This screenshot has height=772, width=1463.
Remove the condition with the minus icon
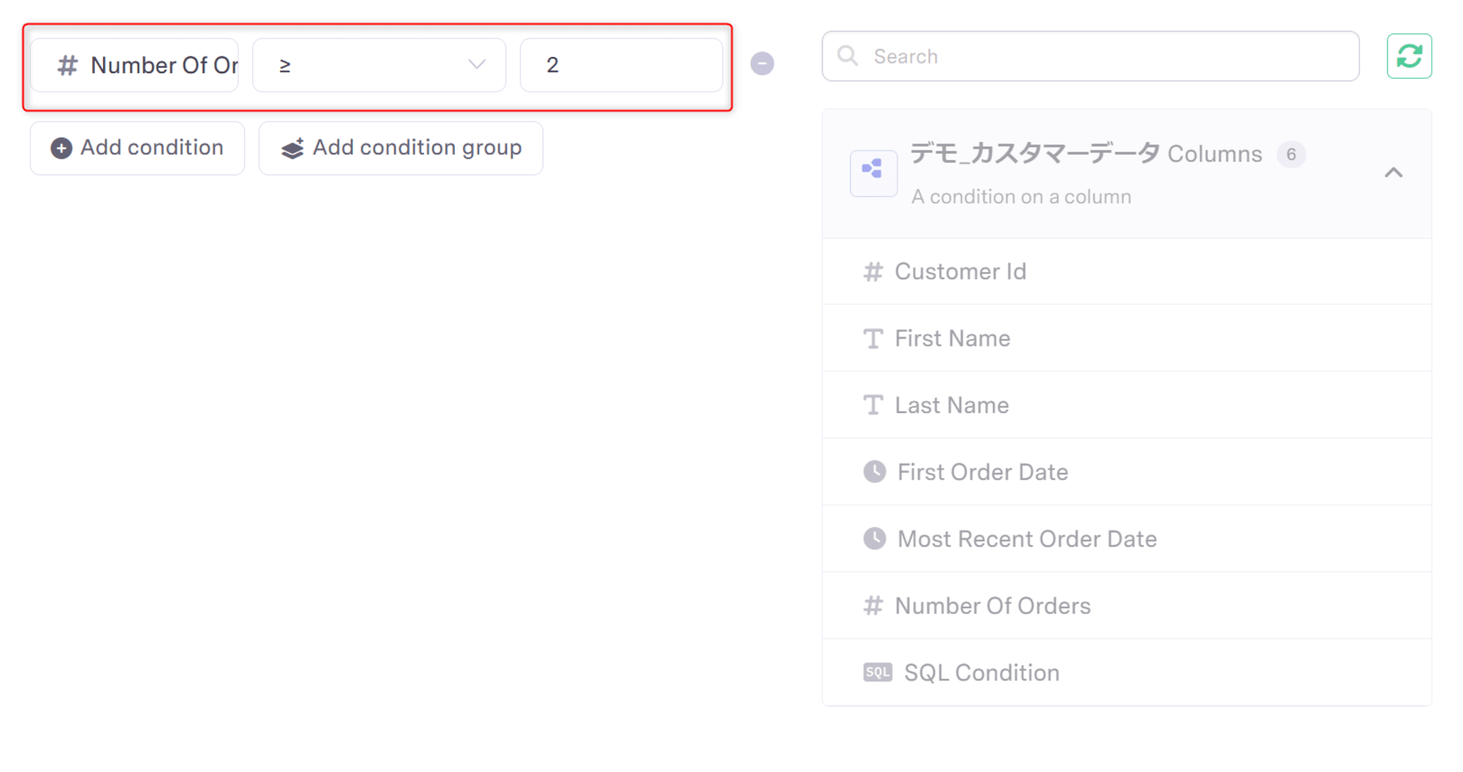[x=762, y=64]
